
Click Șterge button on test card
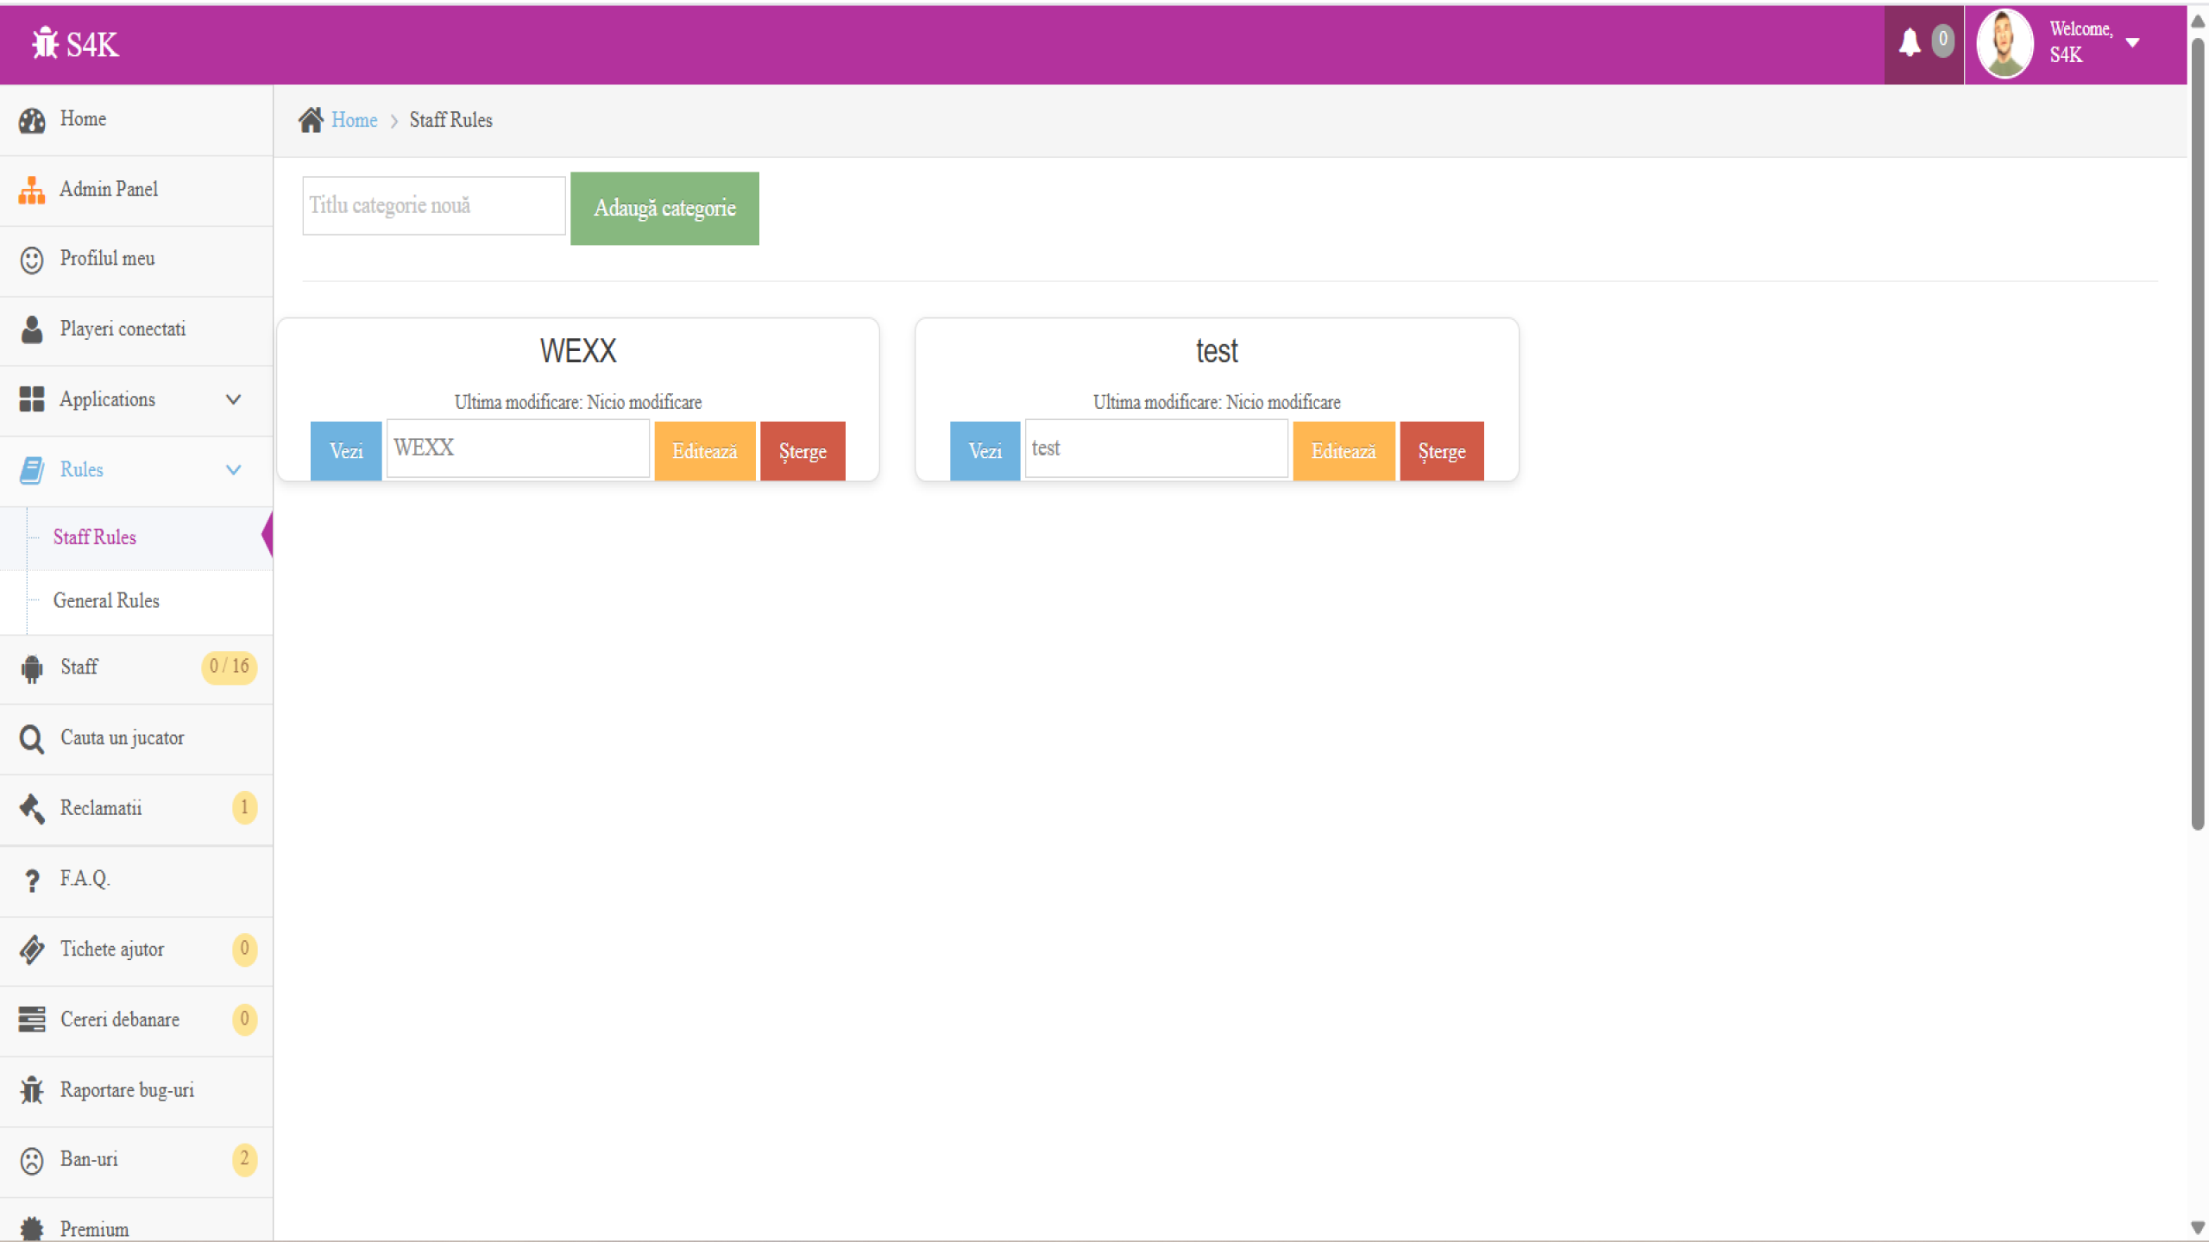click(x=1441, y=451)
